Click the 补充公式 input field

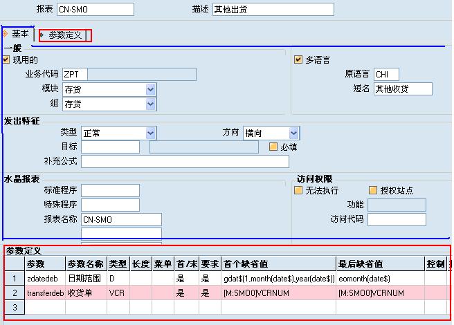(184, 161)
